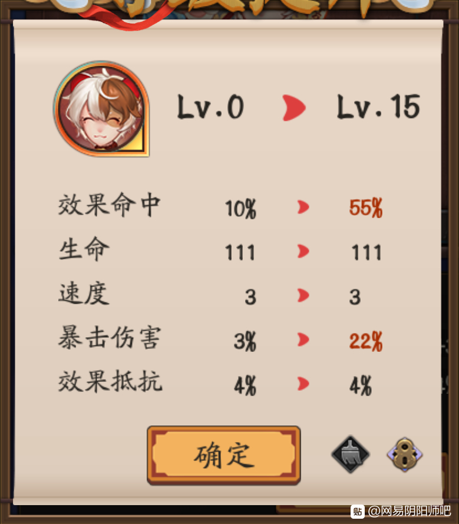Click the upgraded 55% effect hit value
The width and height of the screenshot is (459, 524).
366,208
